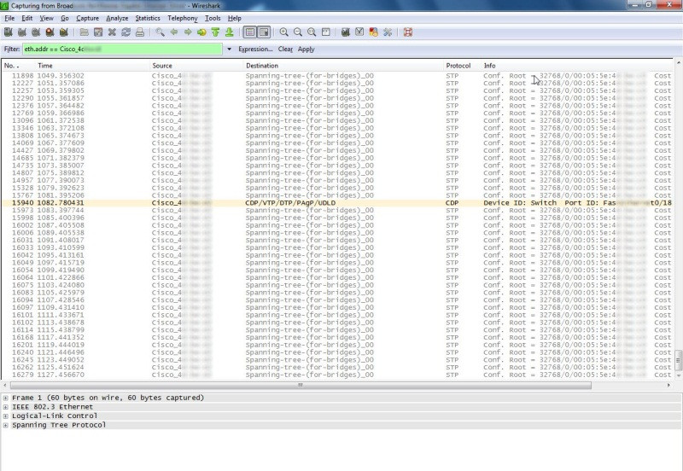Reload the capture file icon
Viewport: 683px width, 471px height.
pyautogui.click(x=126, y=32)
